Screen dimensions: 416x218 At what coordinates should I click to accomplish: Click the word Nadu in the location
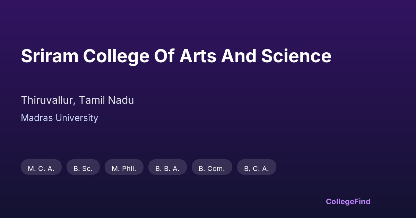coord(121,100)
